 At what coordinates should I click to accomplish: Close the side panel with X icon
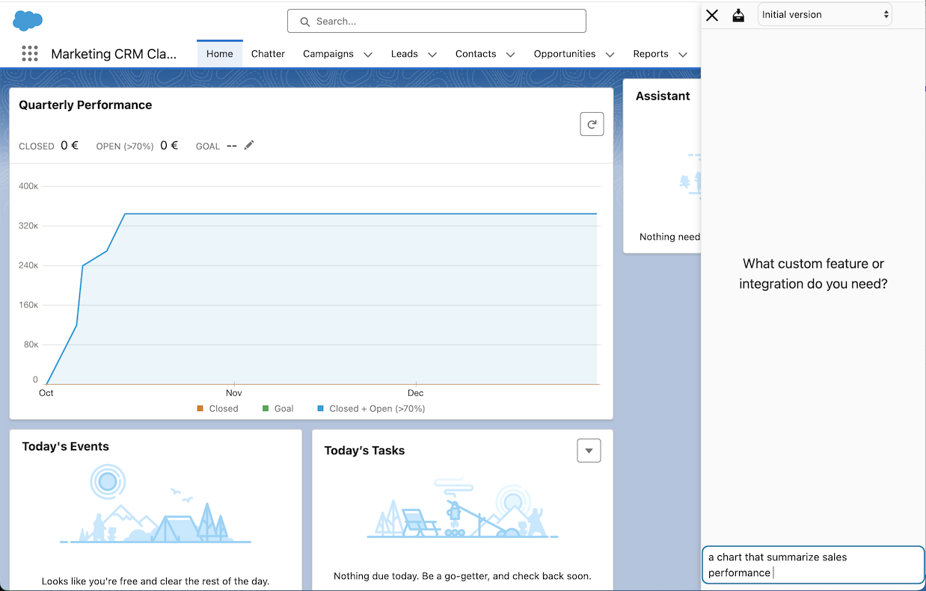712,15
